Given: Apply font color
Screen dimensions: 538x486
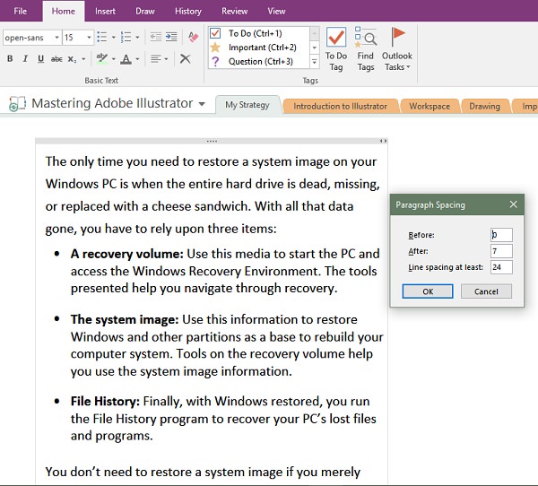Looking at the screenshot, I should (x=126, y=59).
